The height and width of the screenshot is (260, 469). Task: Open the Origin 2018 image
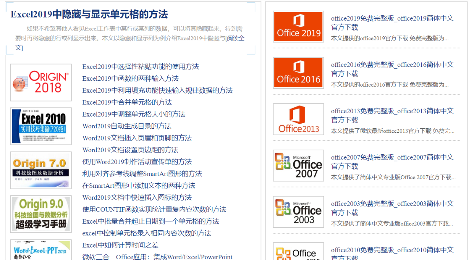coord(41,83)
